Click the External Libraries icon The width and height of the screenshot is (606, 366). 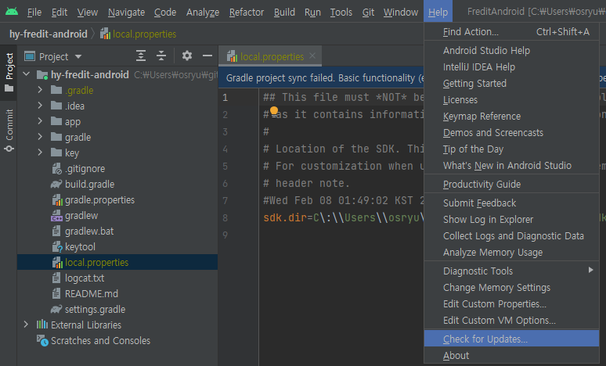(x=42, y=325)
